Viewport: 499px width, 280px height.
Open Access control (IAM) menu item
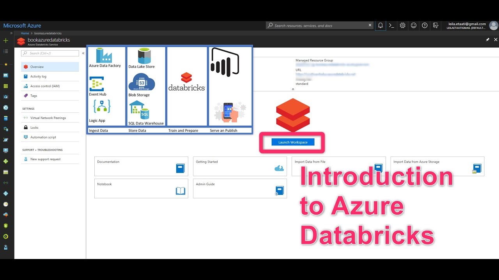50,86
